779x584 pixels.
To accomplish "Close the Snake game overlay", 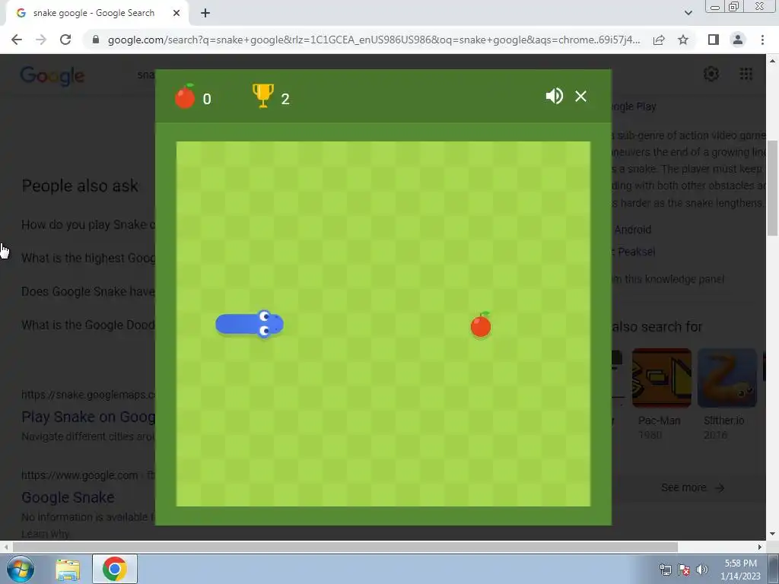I will [580, 97].
